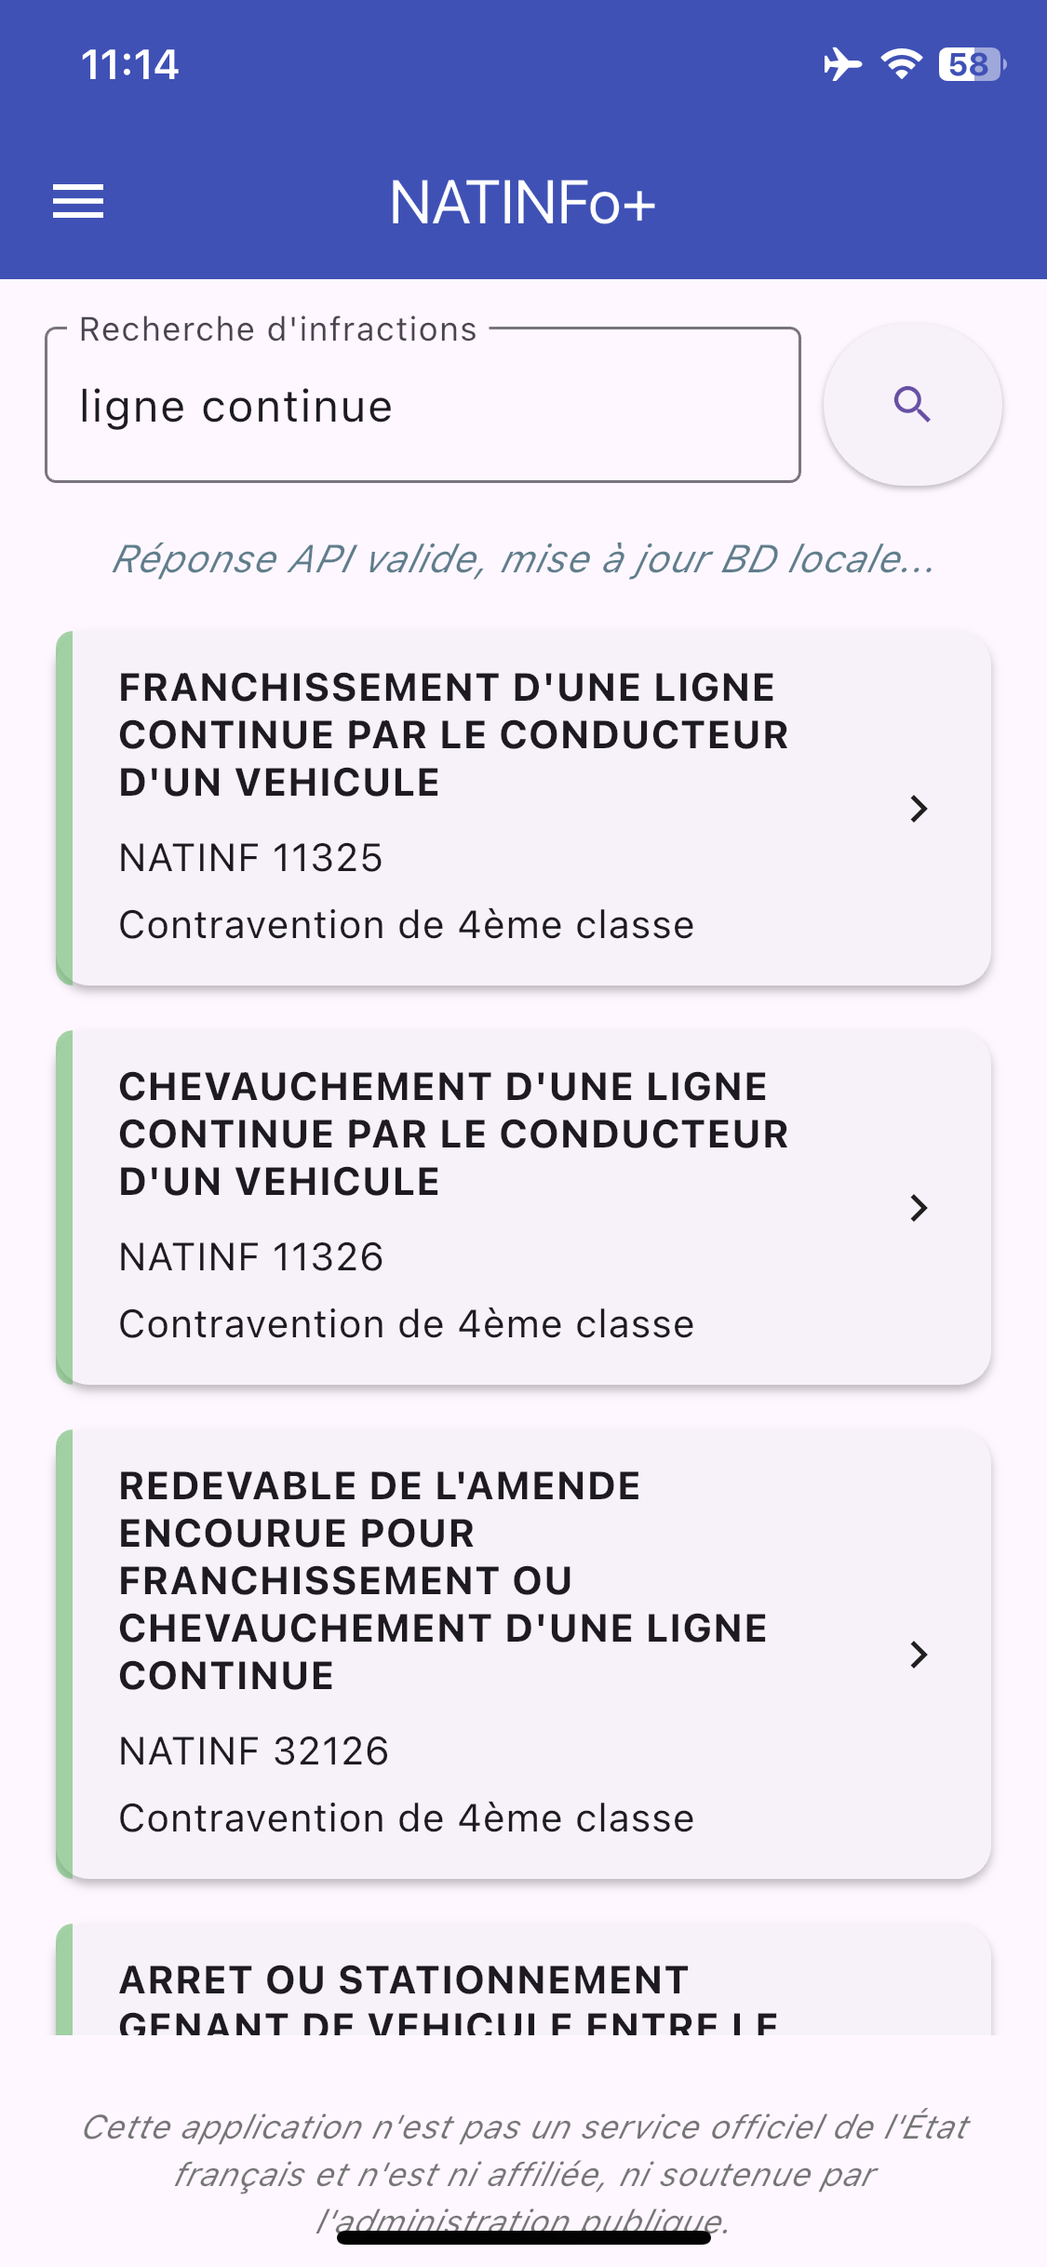Tap the 'Réponse API valide' status message
The height and width of the screenshot is (2267, 1047).
pos(523,559)
